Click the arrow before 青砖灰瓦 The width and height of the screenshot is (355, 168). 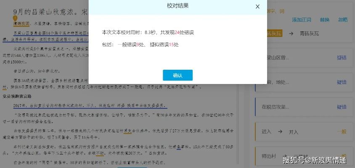tap(291, 33)
